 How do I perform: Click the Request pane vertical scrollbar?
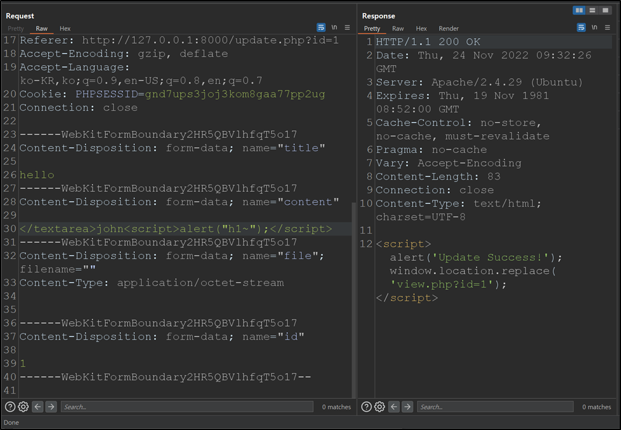pyautogui.click(x=354, y=300)
